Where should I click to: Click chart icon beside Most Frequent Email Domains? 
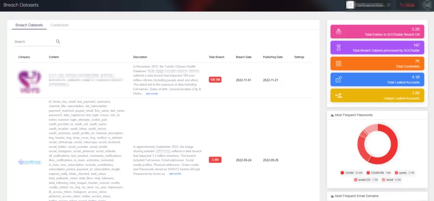click(x=332, y=196)
